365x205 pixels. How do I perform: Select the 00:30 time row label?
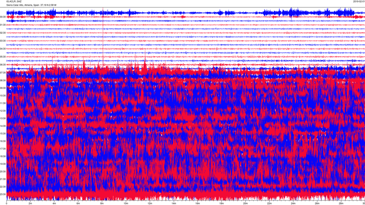pyautogui.click(x=3, y=17)
